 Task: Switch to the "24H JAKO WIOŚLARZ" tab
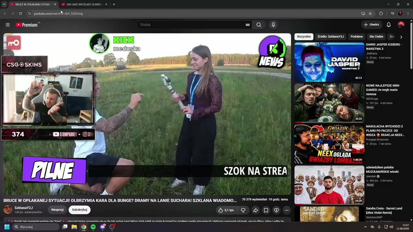(85, 5)
